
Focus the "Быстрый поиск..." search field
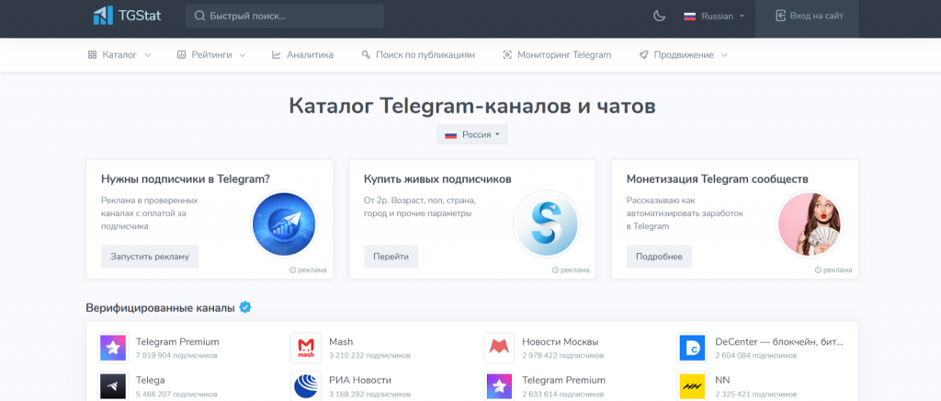(285, 17)
